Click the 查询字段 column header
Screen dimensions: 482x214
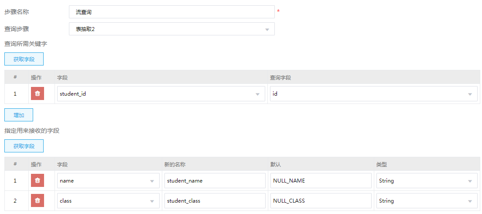coord(280,78)
